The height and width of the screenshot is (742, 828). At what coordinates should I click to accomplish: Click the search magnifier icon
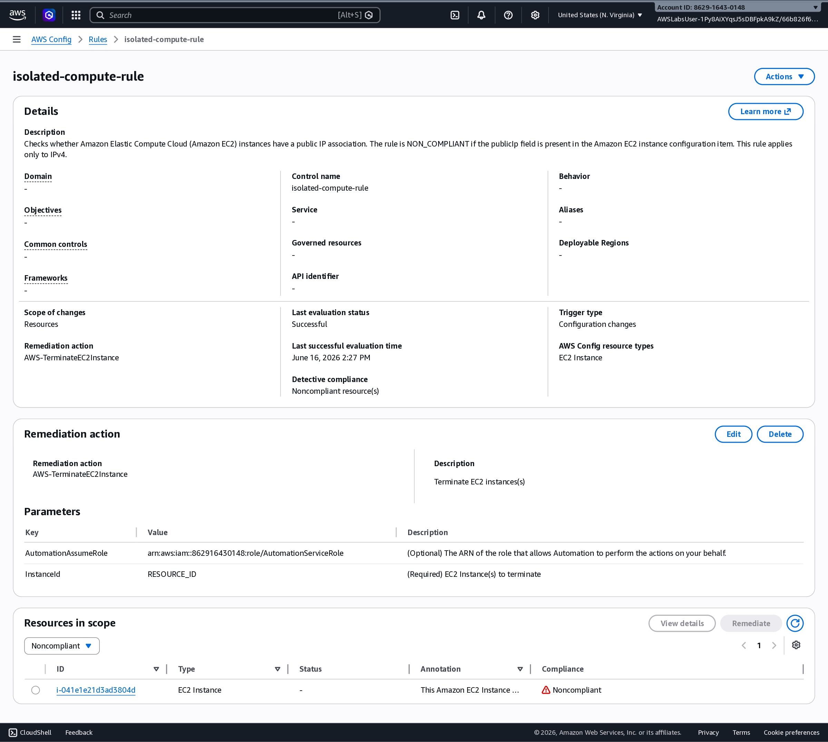pyautogui.click(x=100, y=15)
